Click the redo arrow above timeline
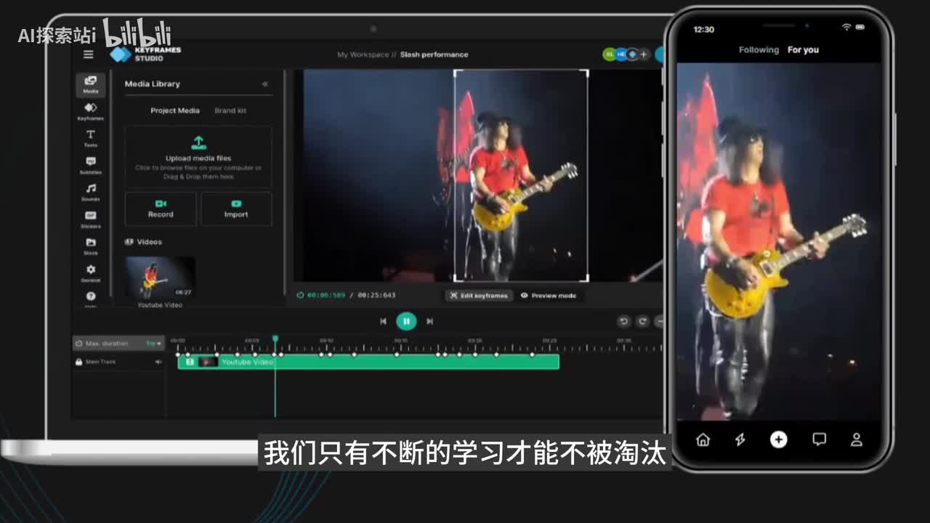The image size is (930, 523). point(642,321)
